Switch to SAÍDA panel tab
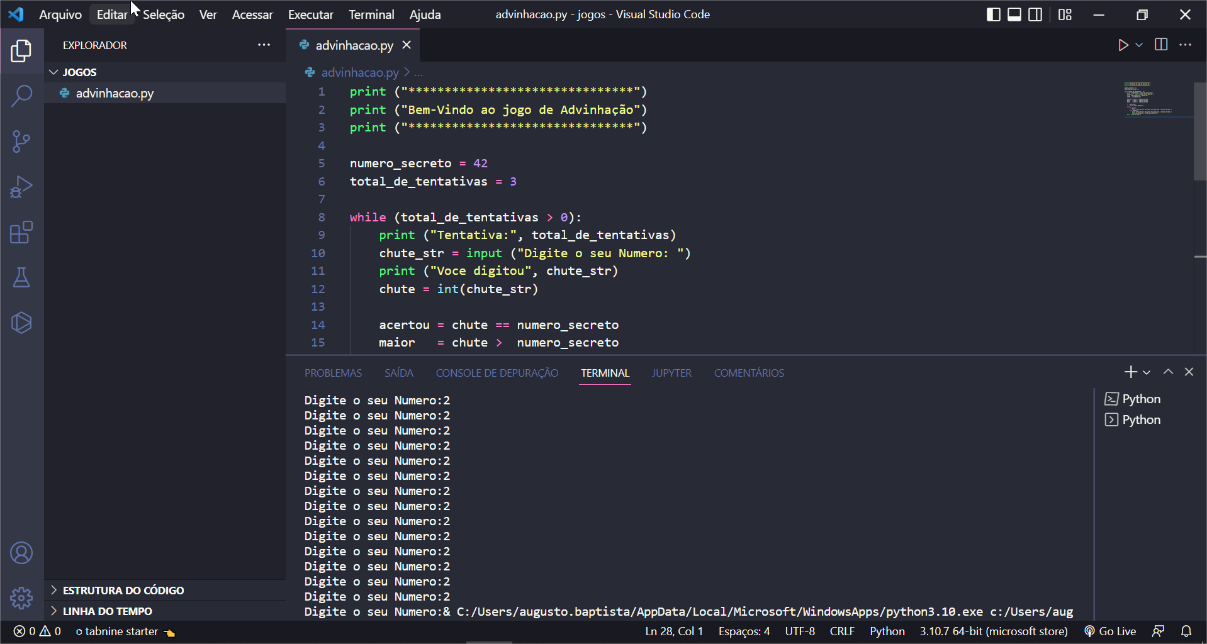 point(399,373)
